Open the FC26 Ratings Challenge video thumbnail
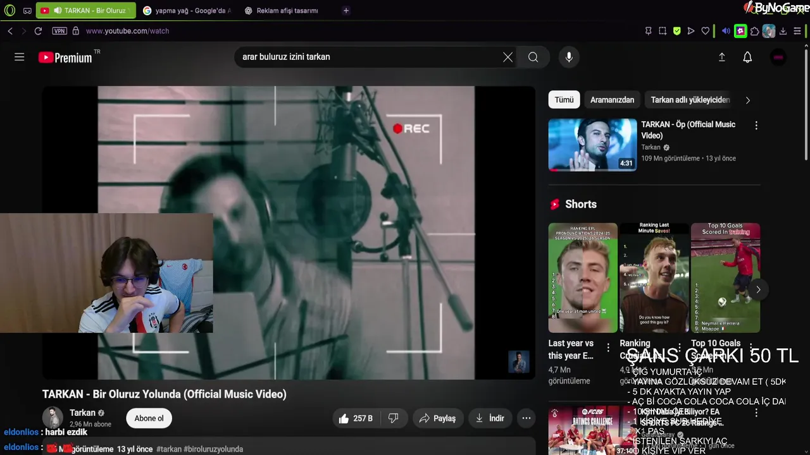The height and width of the screenshot is (455, 810). [592, 431]
